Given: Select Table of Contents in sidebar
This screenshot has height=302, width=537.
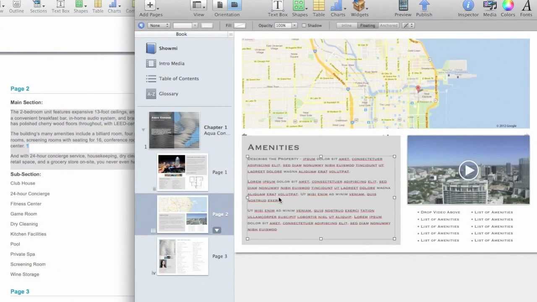Looking at the screenshot, I should coord(179,78).
